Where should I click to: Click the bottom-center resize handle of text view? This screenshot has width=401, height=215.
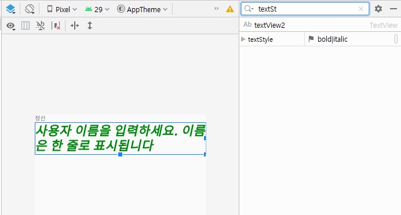point(120,154)
